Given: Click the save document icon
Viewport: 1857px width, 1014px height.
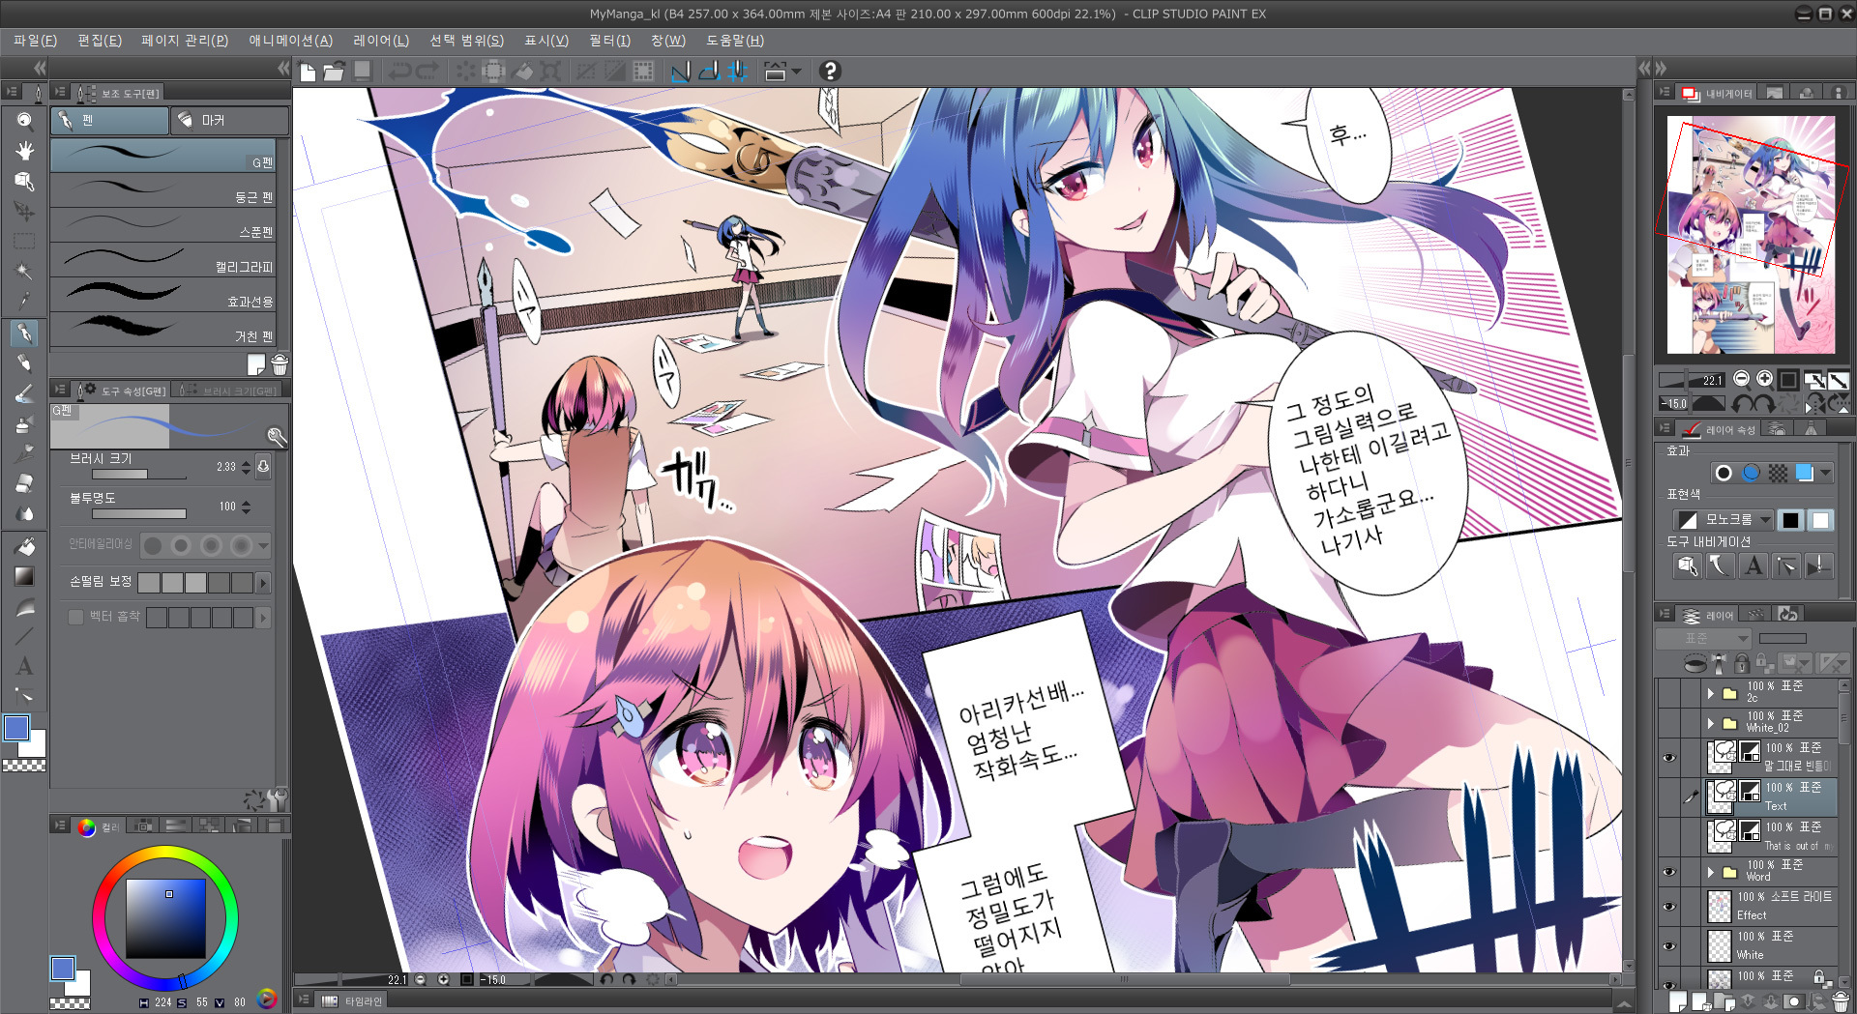Looking at the screenshot, I should [x=362, y=71].
